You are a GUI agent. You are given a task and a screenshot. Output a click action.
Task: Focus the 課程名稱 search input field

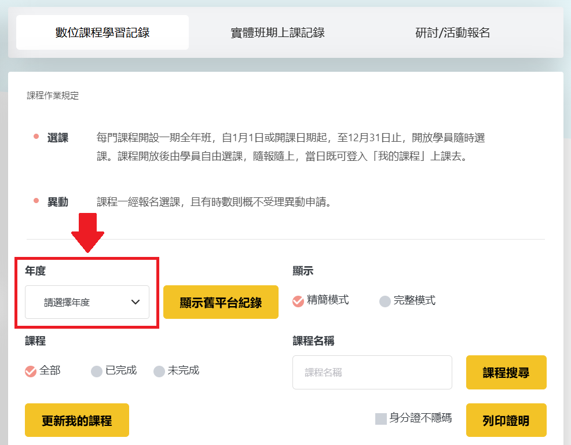pyautogui.click(x=372, y=372)
